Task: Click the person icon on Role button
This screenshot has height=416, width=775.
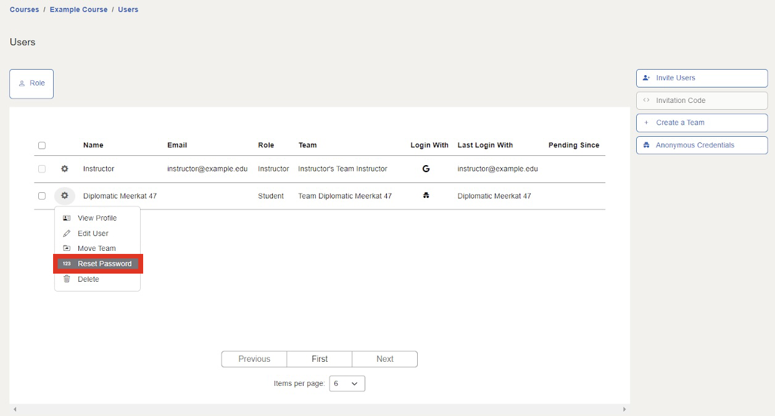Action: [22, 83]
